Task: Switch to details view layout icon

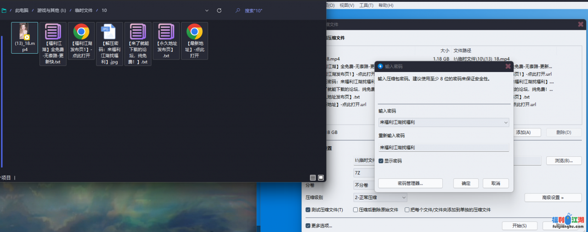Action: pyautogui.click(x=313, y=177)
